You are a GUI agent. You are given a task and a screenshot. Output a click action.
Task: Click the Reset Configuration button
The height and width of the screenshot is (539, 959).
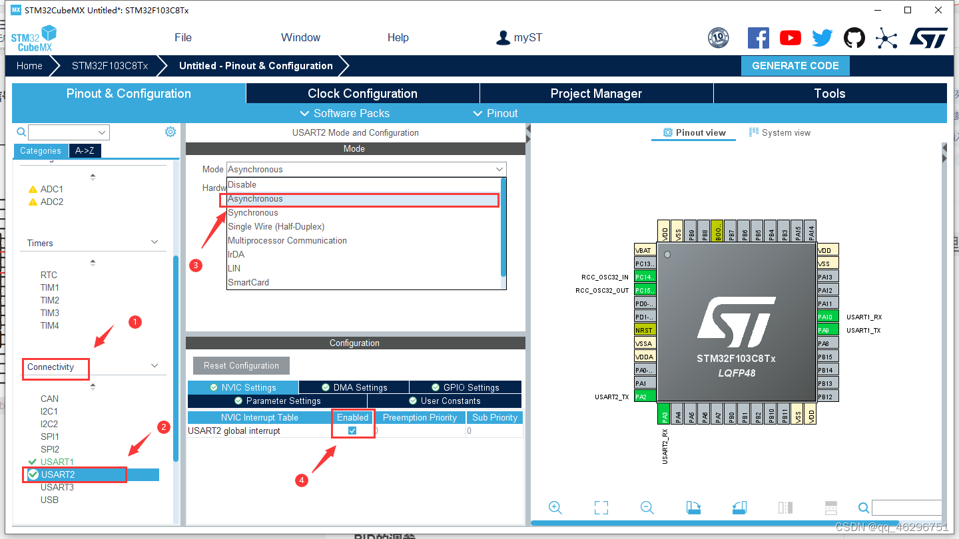[241, 365]
